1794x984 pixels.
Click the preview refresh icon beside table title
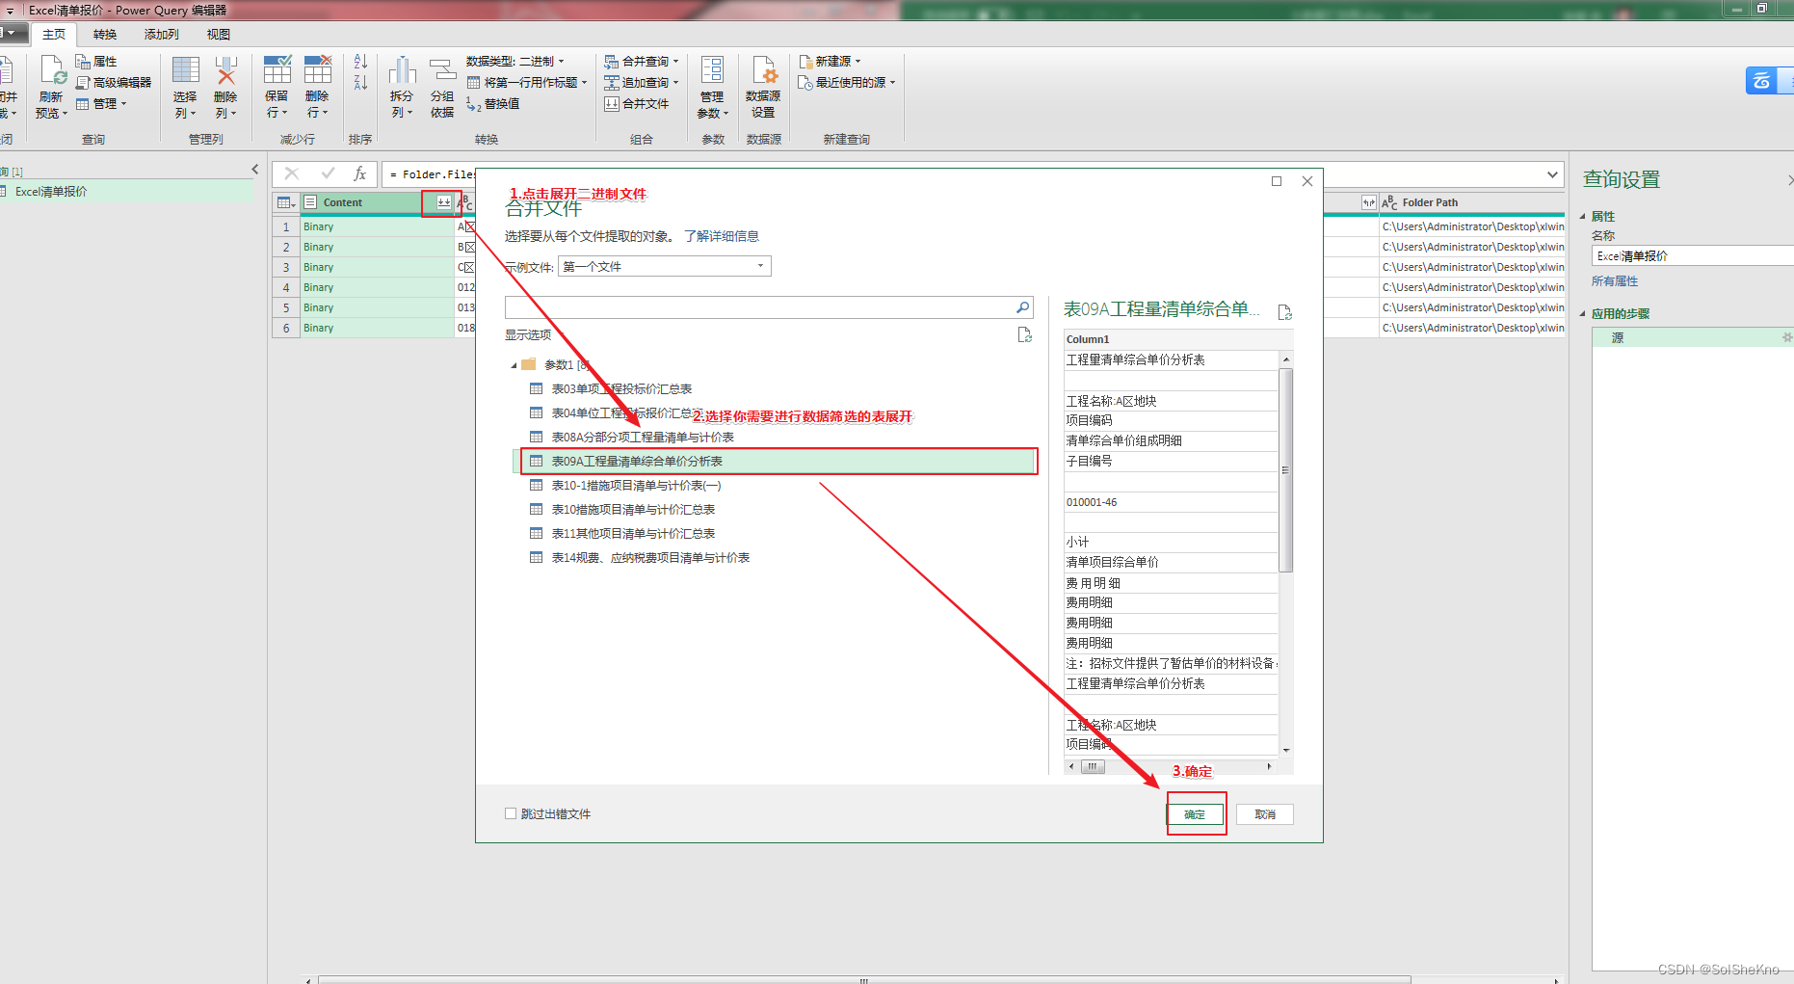pos(1284,312)
